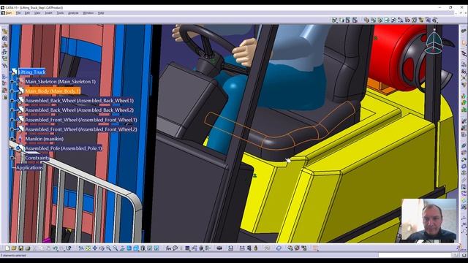468x263 pixels.
Task: Open the Window menu
Action: (88, 13)
